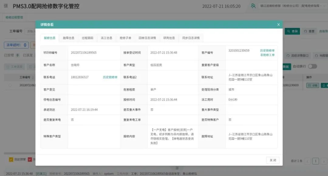Close the 详情查看 dialog with the X icon
The height and width of the screenshot is (176, 328).
click(278, 25)
